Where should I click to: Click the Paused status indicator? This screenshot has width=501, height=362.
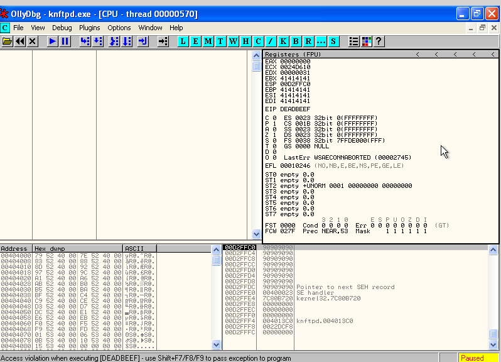[478, 358]
